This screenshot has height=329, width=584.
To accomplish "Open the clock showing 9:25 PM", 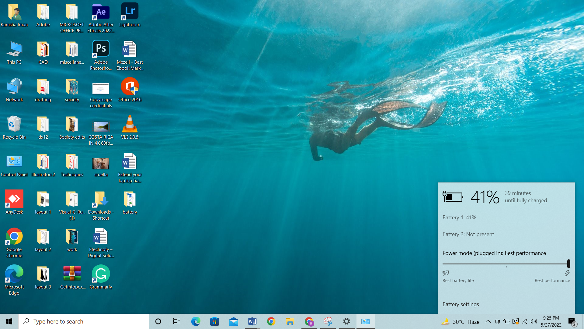I will (x=551, y=321).
